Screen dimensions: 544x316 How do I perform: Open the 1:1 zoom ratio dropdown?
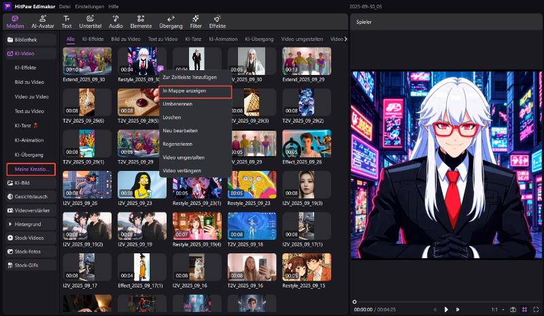[496, 309]
